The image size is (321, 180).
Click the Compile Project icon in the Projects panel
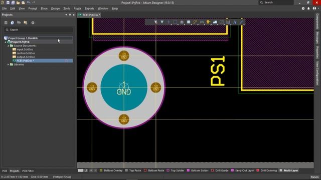coord(12,22)
